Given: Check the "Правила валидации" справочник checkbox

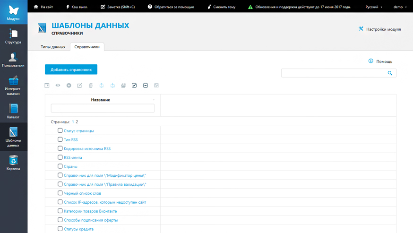Looking at the screenshot, I should pos(60,184).
